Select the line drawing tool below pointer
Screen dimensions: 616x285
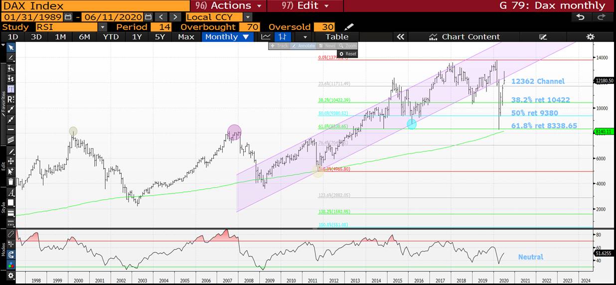tap(11, 58)
